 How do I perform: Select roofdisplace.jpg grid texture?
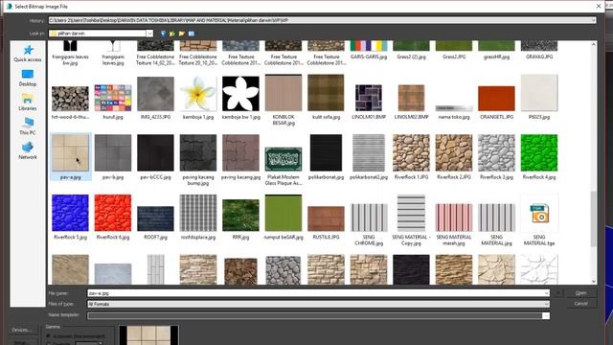[x=198, y=213]
